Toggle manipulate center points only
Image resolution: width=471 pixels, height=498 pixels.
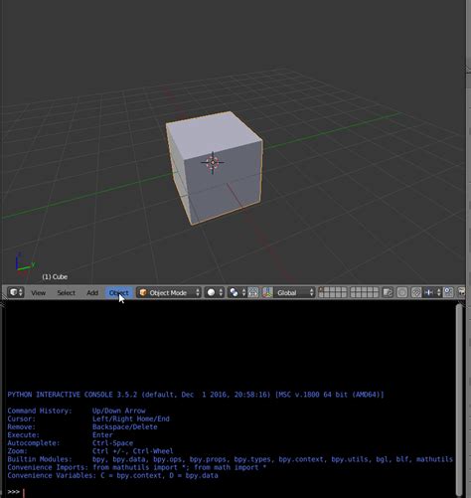[253, 292]
